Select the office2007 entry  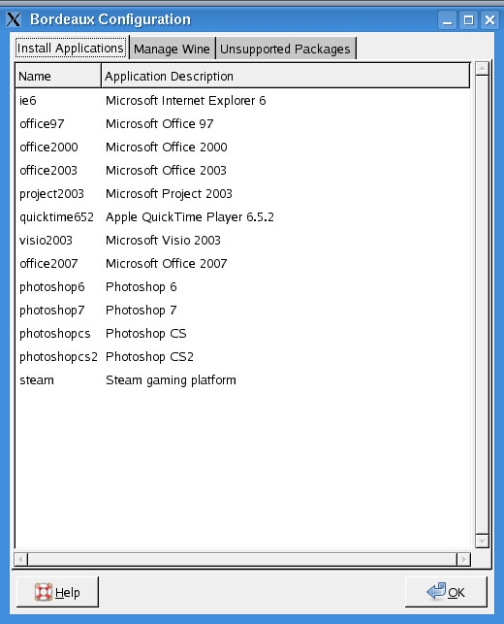click(x=48, y=263)
